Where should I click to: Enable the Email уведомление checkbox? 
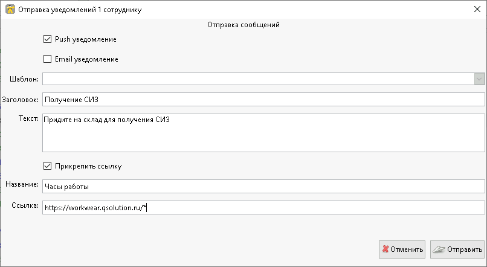coord(48,59)
